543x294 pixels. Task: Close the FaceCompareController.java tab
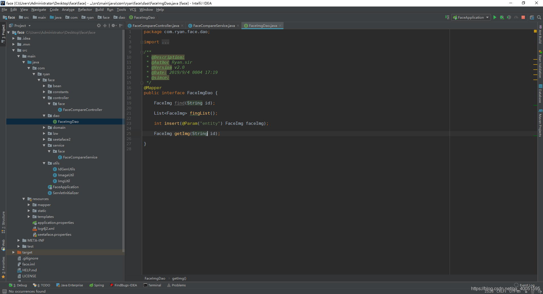tap(182, 26)
